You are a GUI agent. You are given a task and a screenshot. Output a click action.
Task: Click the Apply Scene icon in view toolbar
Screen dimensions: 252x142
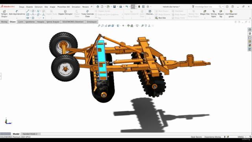[x=132, y=26]
